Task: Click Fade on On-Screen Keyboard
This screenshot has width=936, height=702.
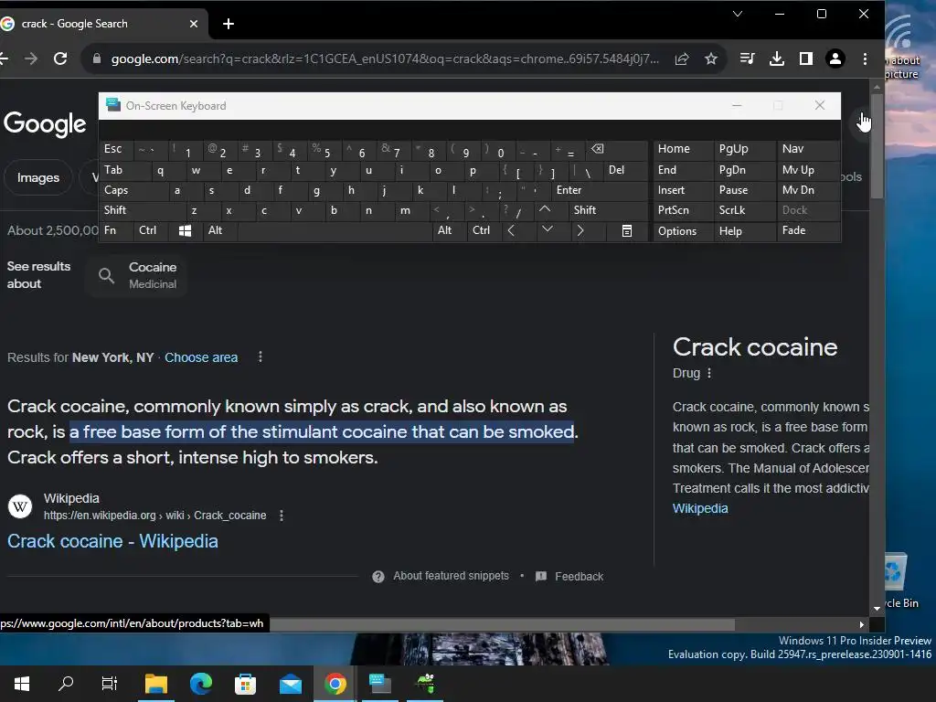Action: coord(808,231)
